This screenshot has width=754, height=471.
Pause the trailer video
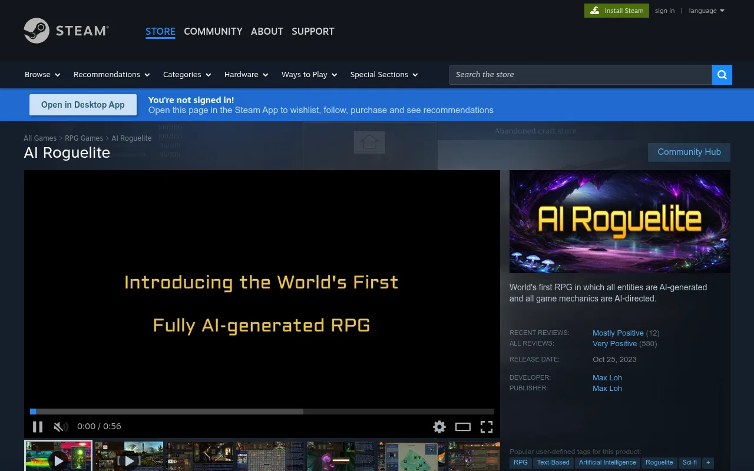pos(38,427)
